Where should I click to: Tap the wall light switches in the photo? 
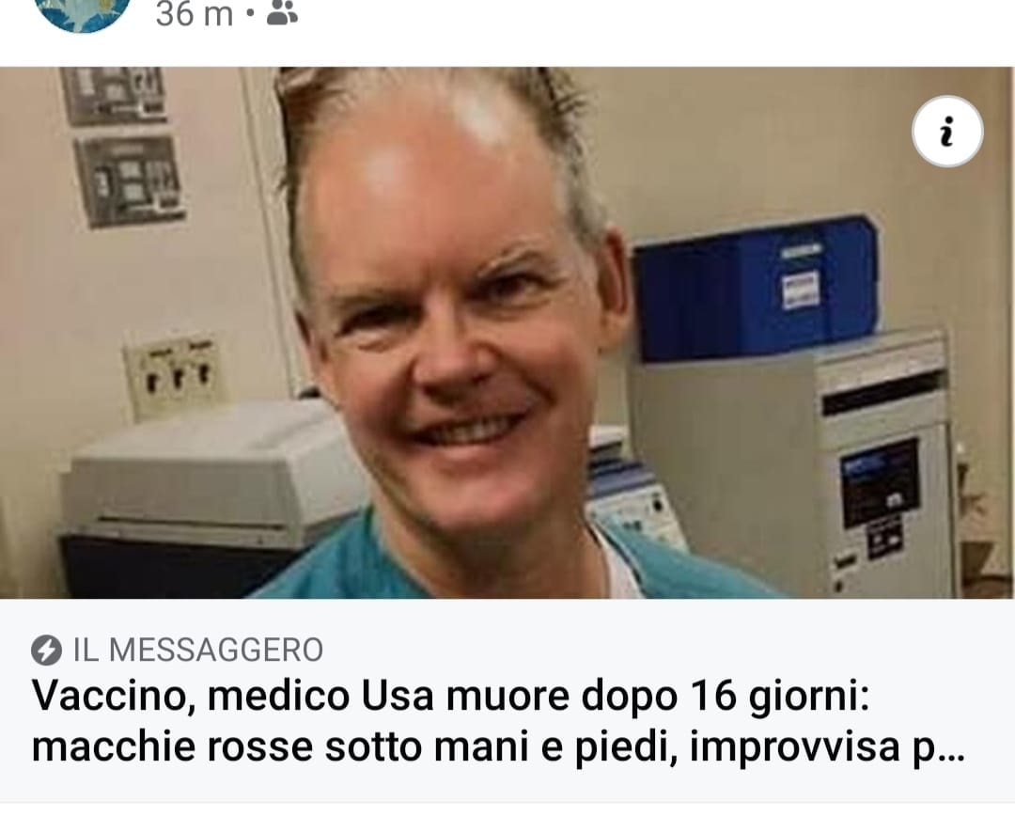point(175,374)
